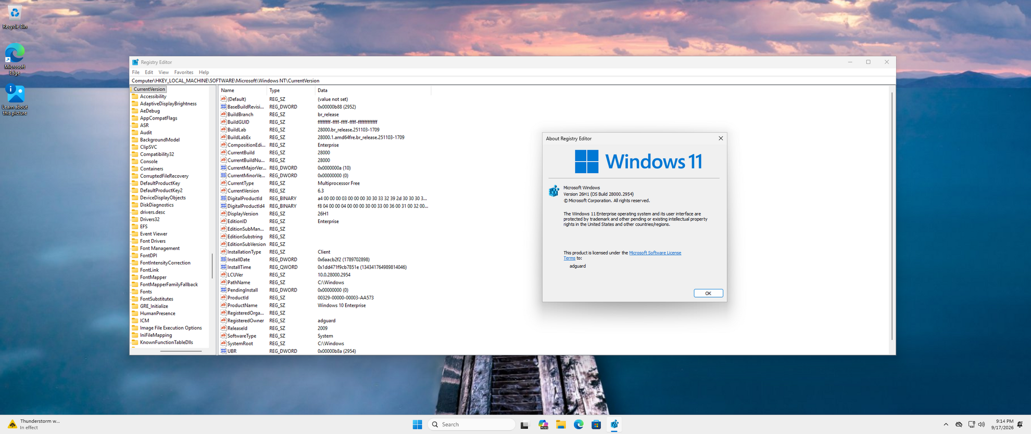The height and width of the screenshot is (434, 1031).
Task: Click the folder icon of the Fonts key
Action: pyautogui.click(x=135, y=292)
